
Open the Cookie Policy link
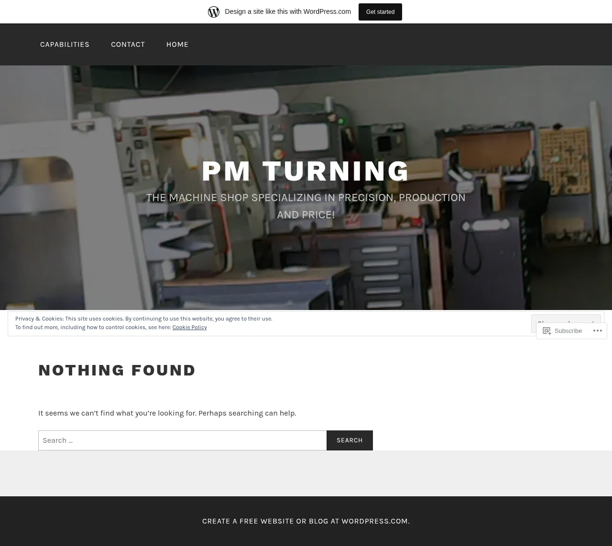click(x=189, y=327)
